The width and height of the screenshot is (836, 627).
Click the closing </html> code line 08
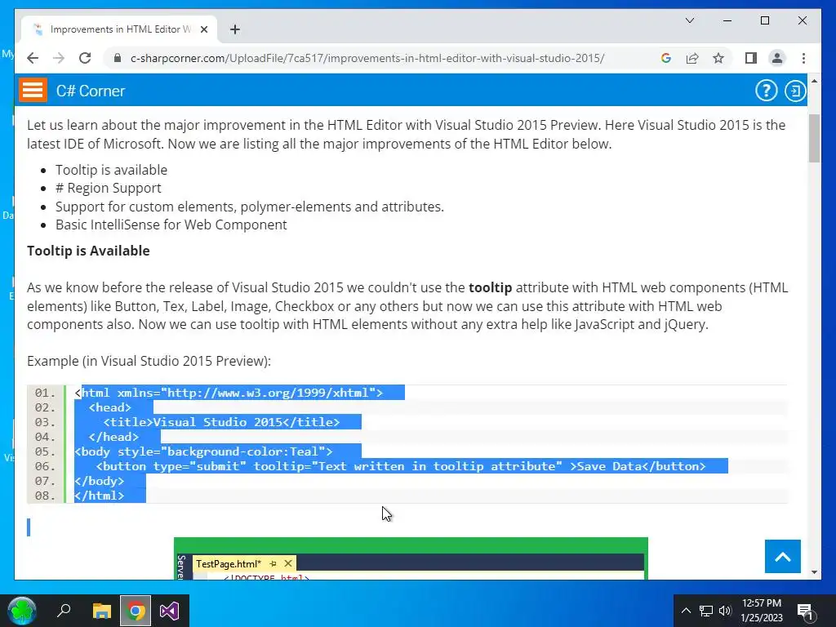[99, 496]
